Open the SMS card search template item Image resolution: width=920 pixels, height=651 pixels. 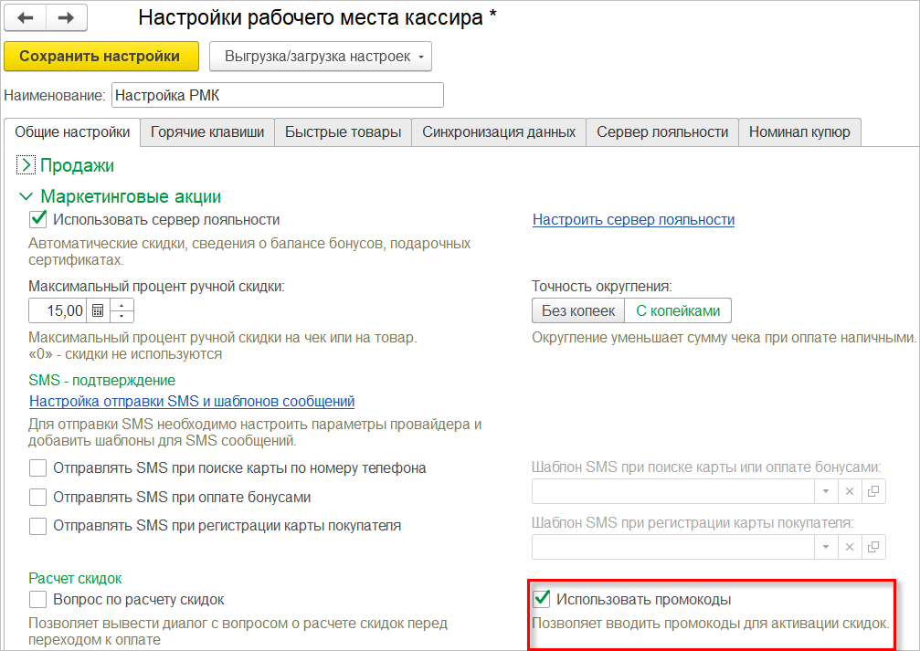coord(873,491)
